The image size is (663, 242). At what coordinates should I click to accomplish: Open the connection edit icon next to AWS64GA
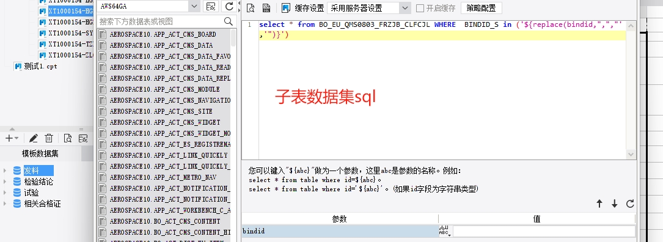211,6
